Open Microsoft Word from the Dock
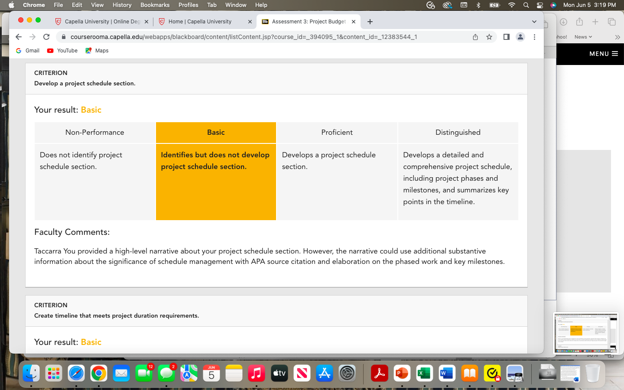Image resolution: width=624 pixels, height=390 pixels. coord(447,373)
